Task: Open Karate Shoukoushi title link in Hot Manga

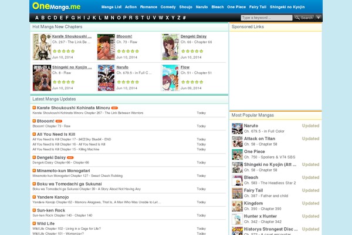Action: click(72, 36)
